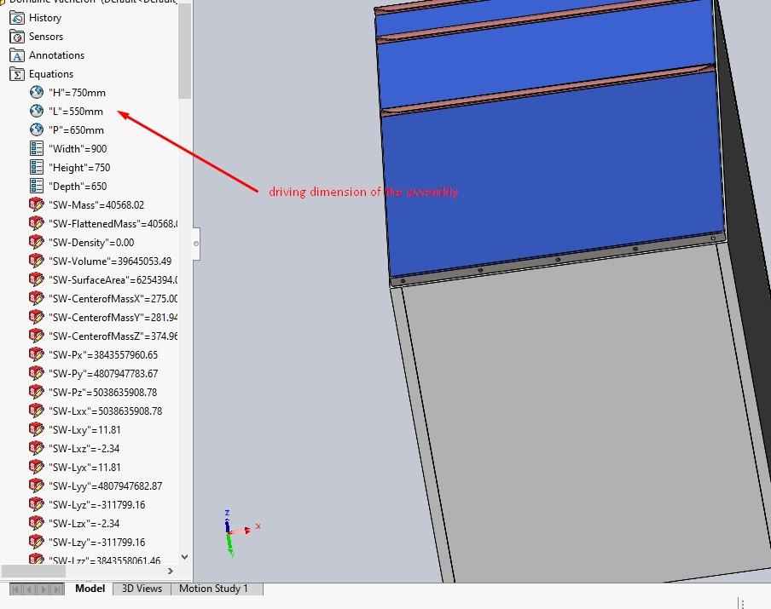The width and height of the screenshot is (771, 609).
Task: Select the "SW-Px"=3843557960.65 text
Action: coord(103,355)
